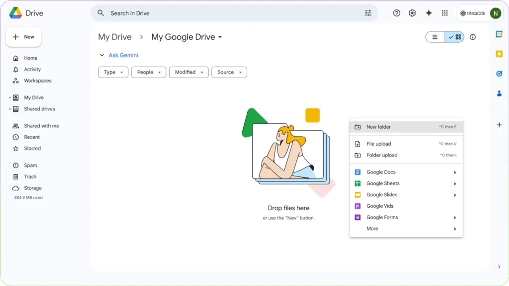Select Google Sheets menu entry
Screen dimensions: 509x286
coord(406,184)
